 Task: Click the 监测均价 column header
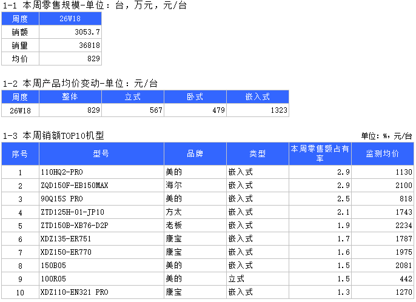(383, 153)
